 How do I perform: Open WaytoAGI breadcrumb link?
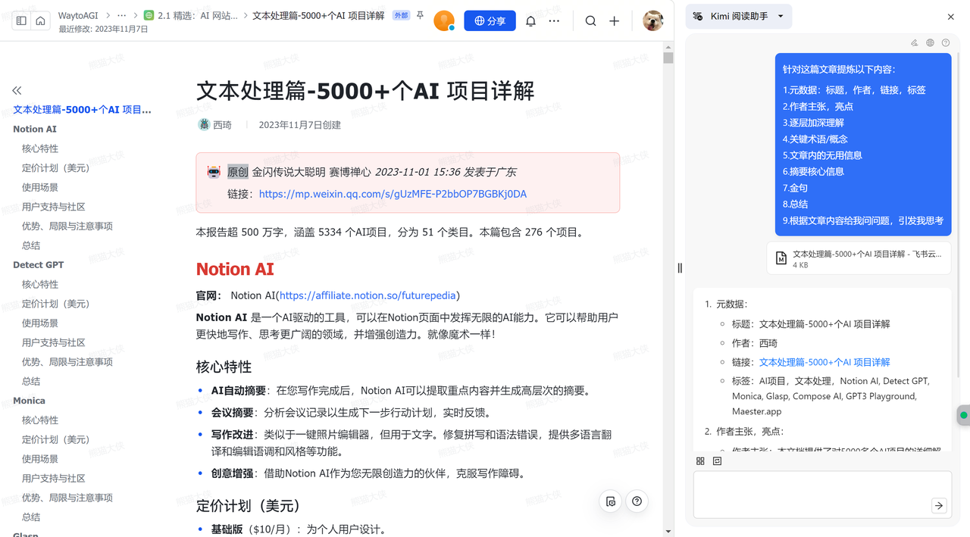[78, 15]
